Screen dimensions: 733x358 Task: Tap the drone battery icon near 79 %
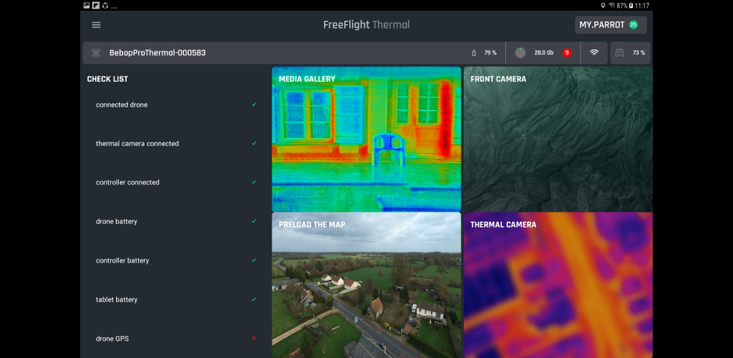[x=474, y=53]
